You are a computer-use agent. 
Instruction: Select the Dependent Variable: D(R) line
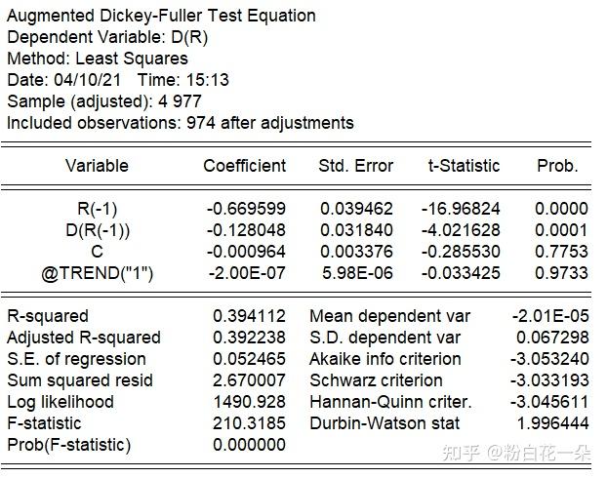click(x=107, y=37)
